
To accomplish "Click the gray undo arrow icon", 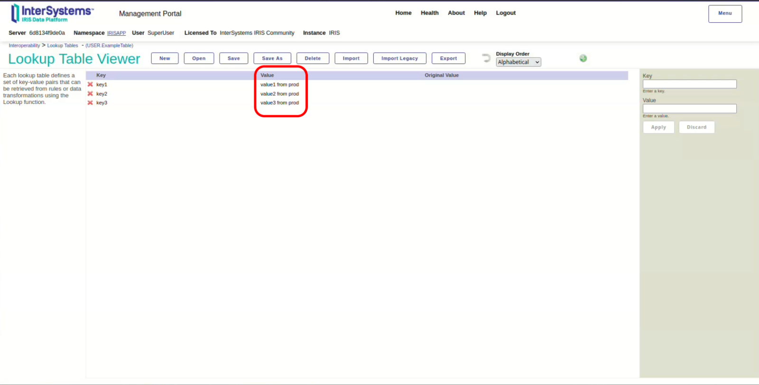I will (x=486, y=58).
